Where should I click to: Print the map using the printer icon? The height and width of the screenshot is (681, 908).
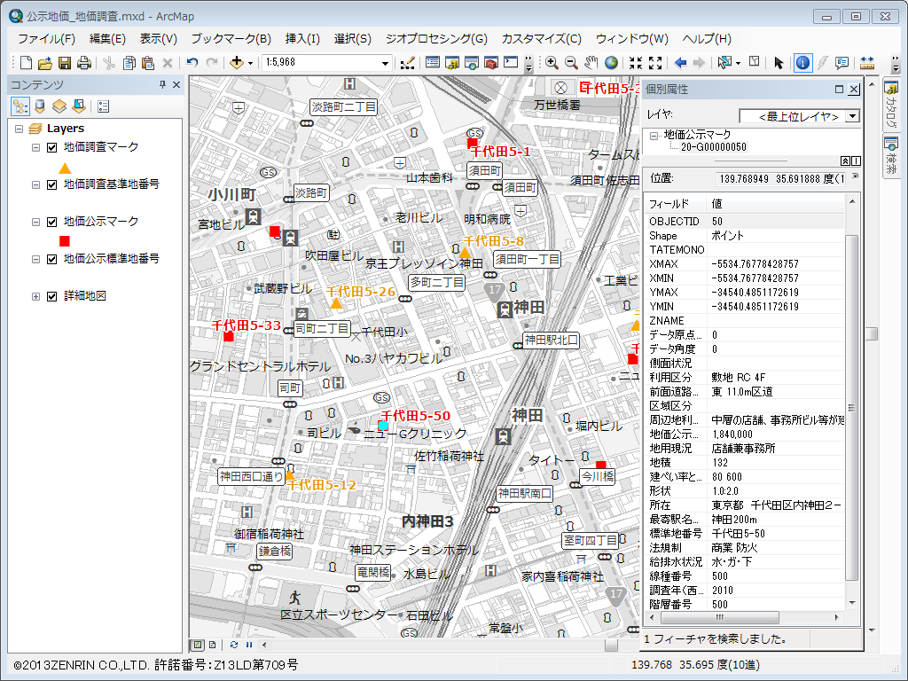(x=84, y=63)
